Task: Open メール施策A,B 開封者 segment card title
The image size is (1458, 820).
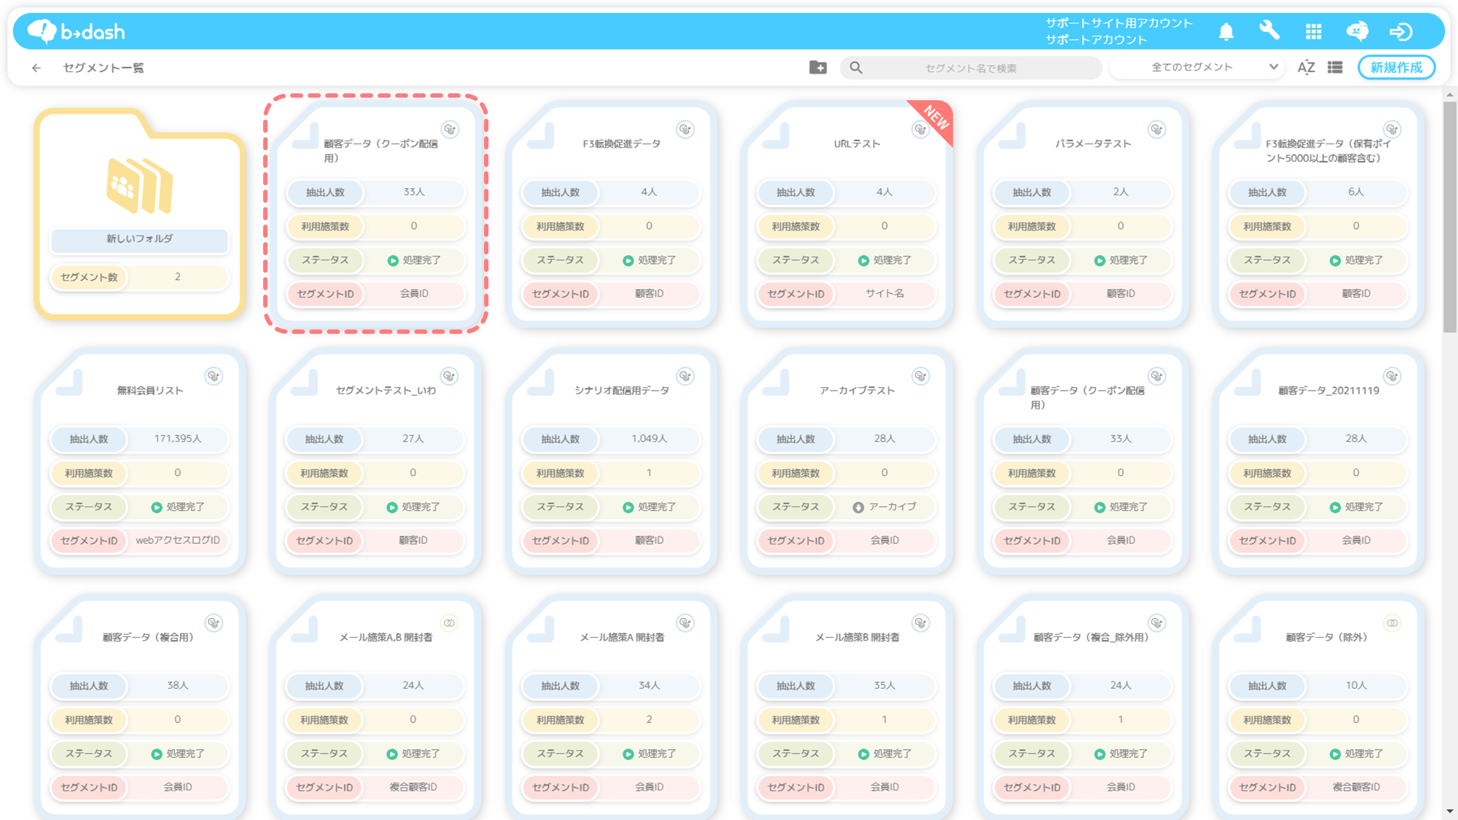Action: tap(386, 637)
